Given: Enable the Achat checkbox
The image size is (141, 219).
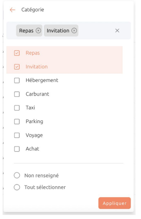Looking at the screenshot, I should pyautogui.click(x=17, y=149).
